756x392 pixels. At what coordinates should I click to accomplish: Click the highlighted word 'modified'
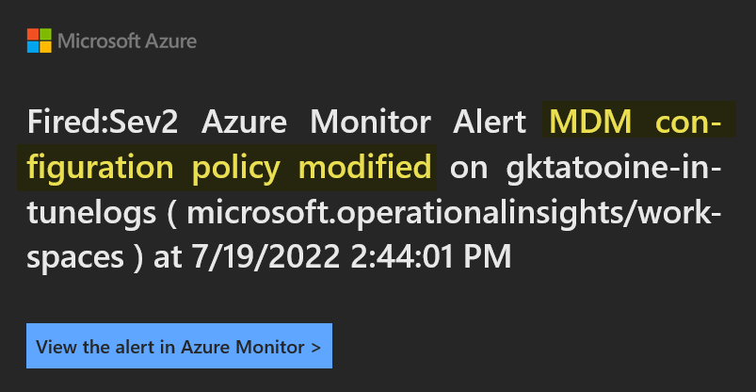coord(364,168)
